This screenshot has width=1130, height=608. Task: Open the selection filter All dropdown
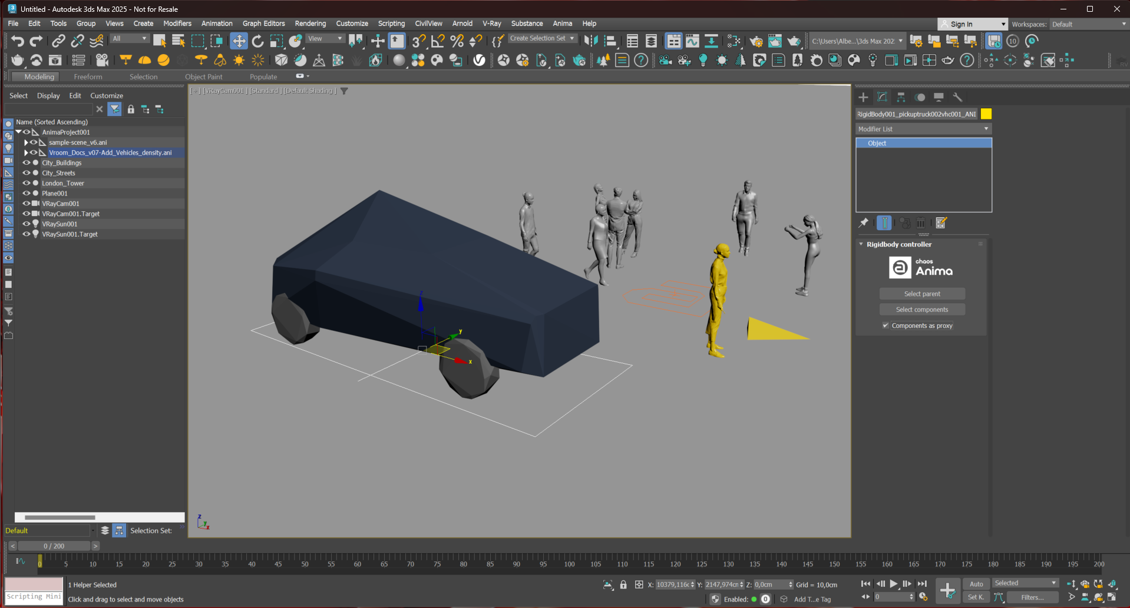129,38
